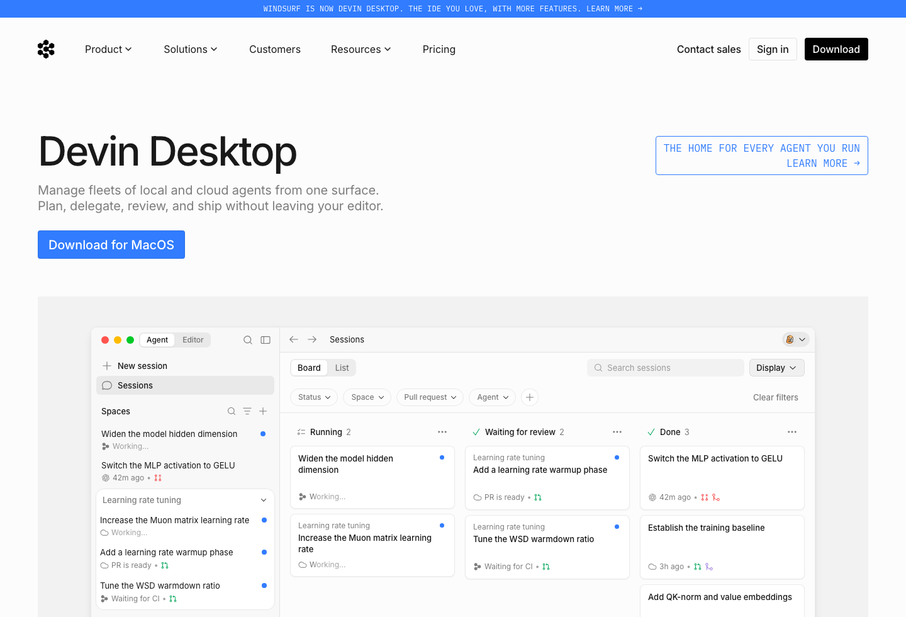Click the Sessions chat bubble icon in sidebar

[x=107, y=385]
